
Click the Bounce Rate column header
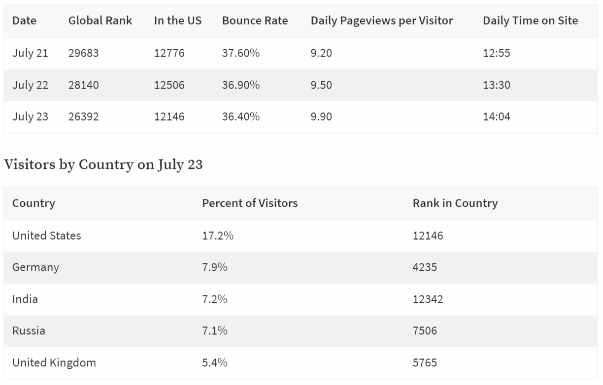255,21
